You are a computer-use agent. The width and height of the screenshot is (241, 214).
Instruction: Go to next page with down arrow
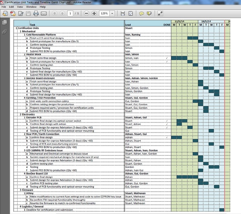62,13
